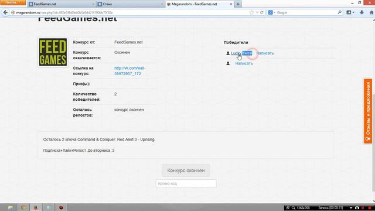Click the конкурс окончен reposts value
This screenshot has width=375, height=211.
[129, 110]
